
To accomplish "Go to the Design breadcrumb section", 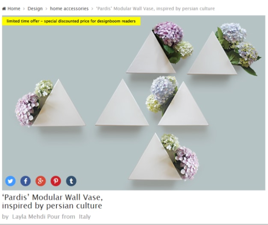I will [35, 9].
